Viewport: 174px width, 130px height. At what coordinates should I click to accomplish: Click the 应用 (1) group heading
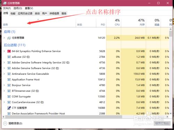point(9,32)
